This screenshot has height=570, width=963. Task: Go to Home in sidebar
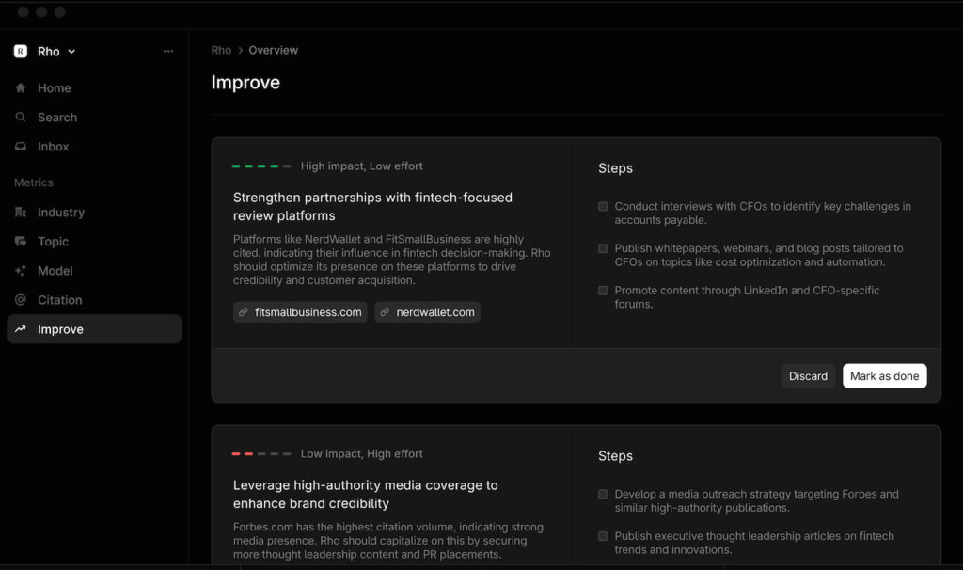pyautogui.click(x=94, y=87)
